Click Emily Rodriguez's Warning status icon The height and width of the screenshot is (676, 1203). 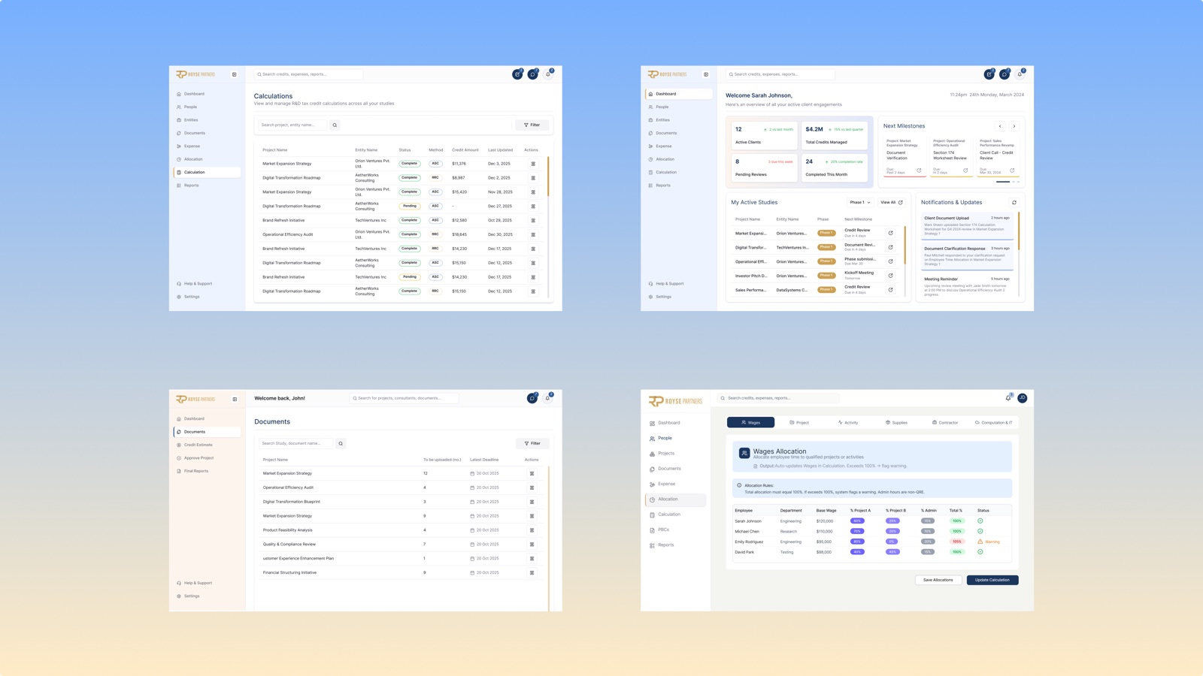[980, 542]
